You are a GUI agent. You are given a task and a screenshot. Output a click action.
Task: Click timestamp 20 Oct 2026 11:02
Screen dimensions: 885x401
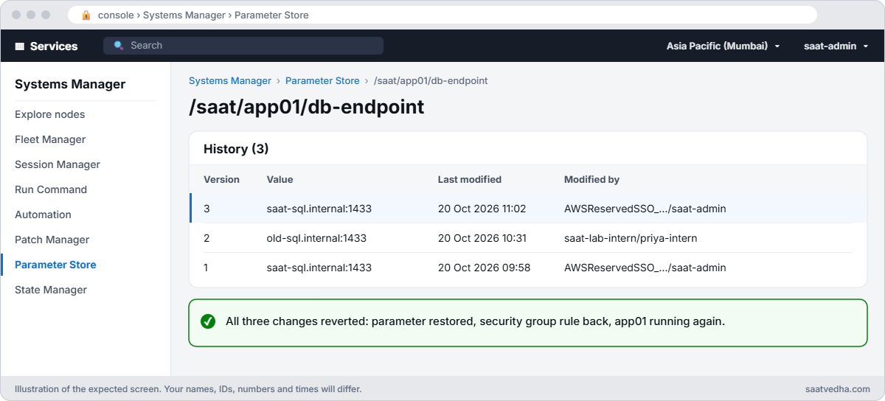(482, 209)
